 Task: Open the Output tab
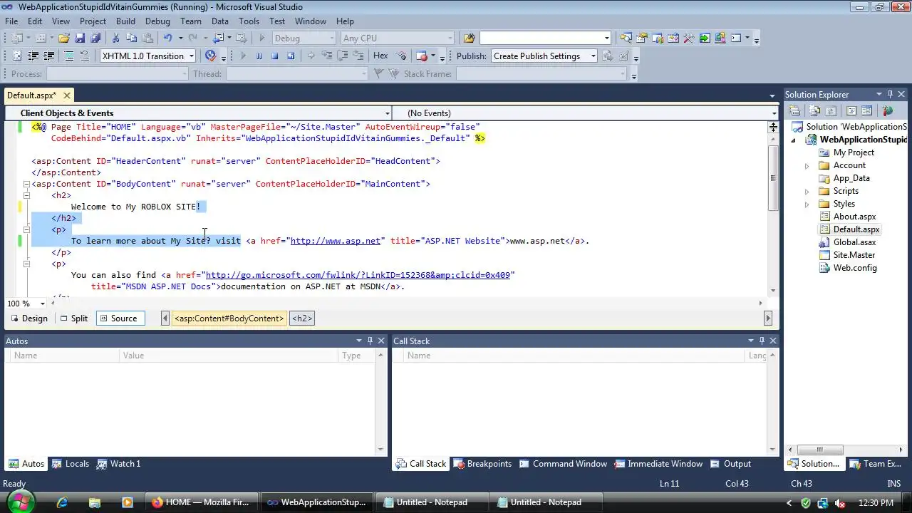click(730, 464)
